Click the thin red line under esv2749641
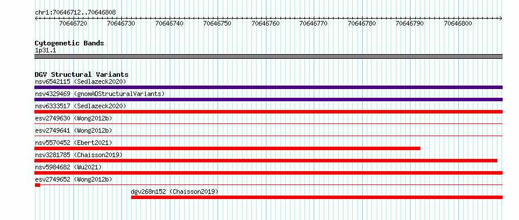Viewport: 519px width, 220px height. pos(268,136)
